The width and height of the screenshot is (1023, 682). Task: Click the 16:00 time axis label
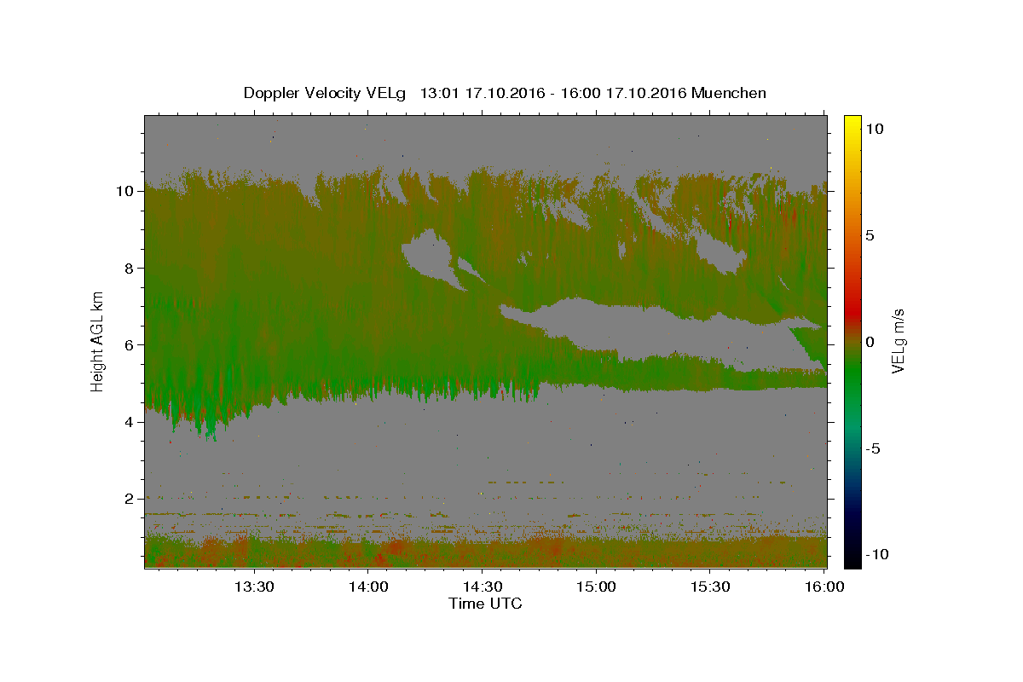coord(824,587)
